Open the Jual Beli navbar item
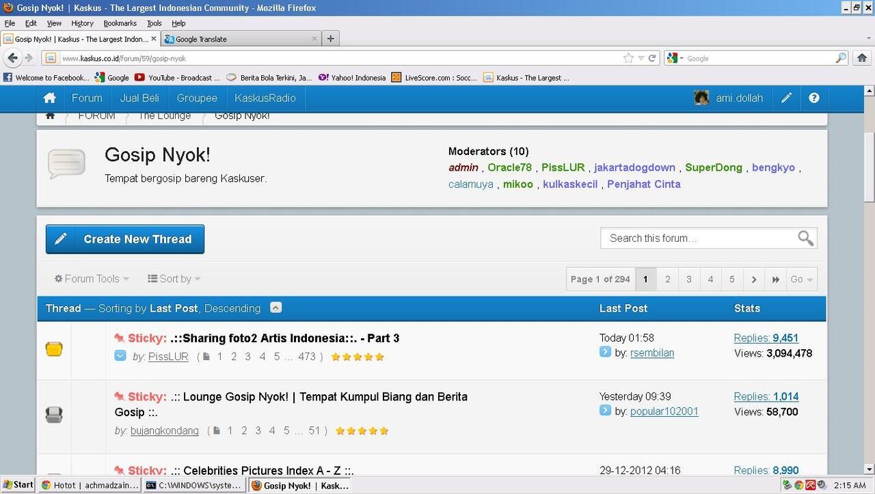This screenshot has height=494, width=875. pos(139,98)
